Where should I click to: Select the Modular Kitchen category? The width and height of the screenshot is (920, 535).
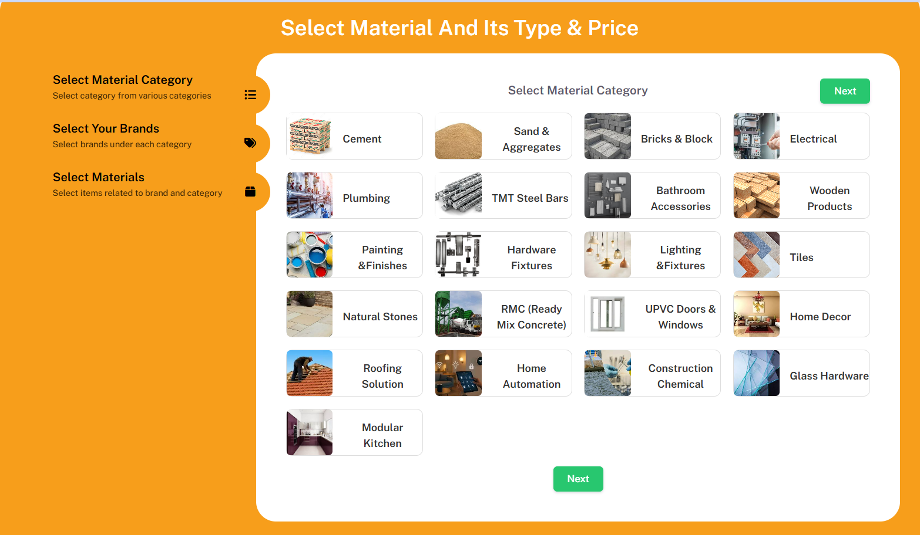354,432
